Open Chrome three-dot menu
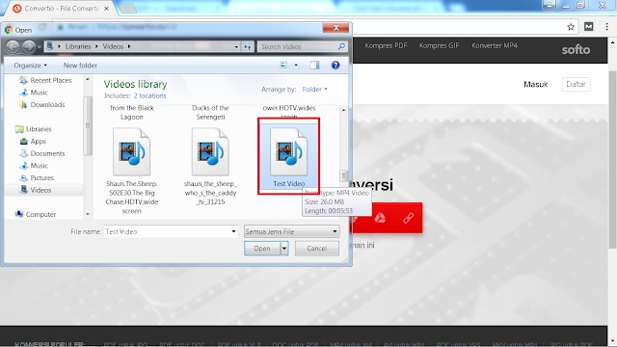Viewport: 617px width, 347px height. point(606,27)
